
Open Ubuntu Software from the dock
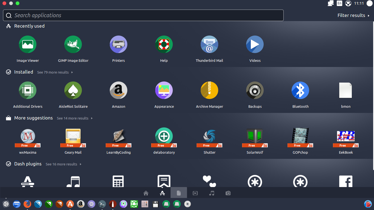[70, 204]
